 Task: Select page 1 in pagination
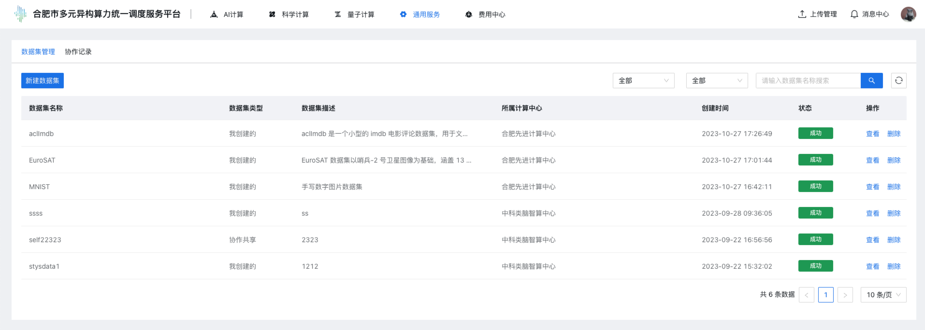point(825,295)
